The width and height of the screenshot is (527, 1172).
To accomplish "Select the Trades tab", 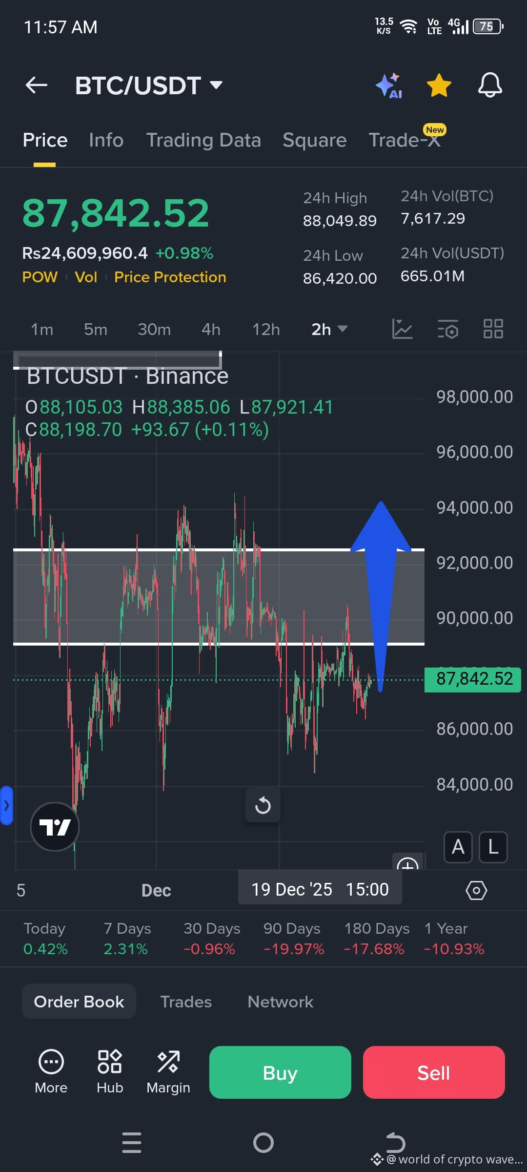I will point(186,1002).
